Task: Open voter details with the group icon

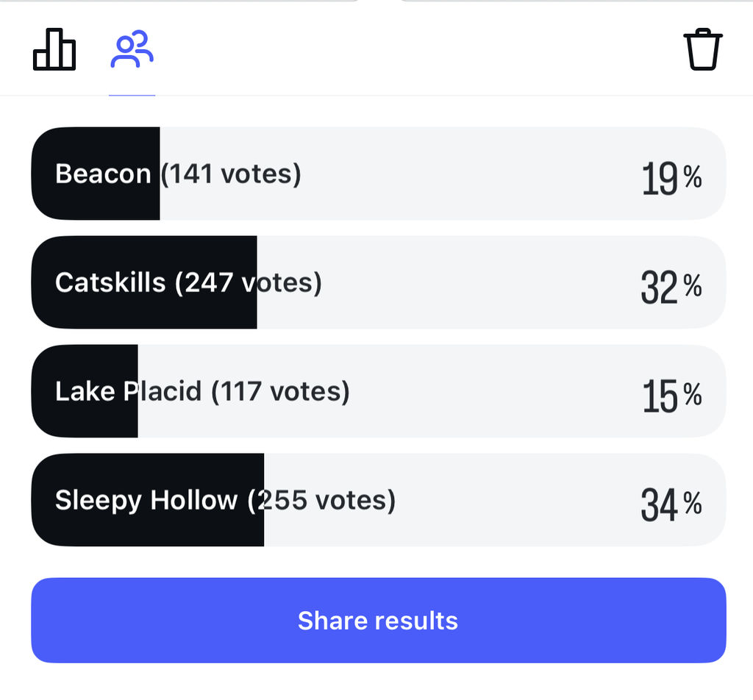Action: (x=131, y=50)
